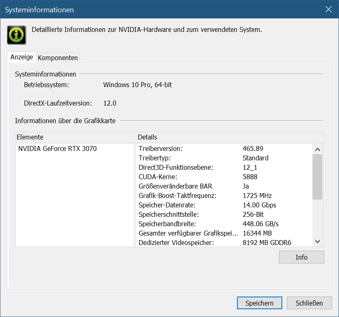Click the Detaillierte Informationen description text
This screenshot has height=317, width=339.
point(147,29)
